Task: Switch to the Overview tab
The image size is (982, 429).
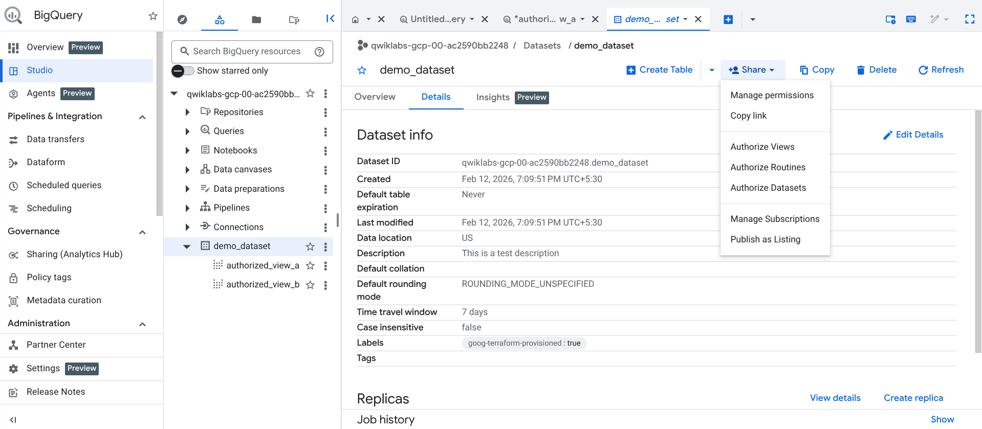Action: [x=375, y=97]
